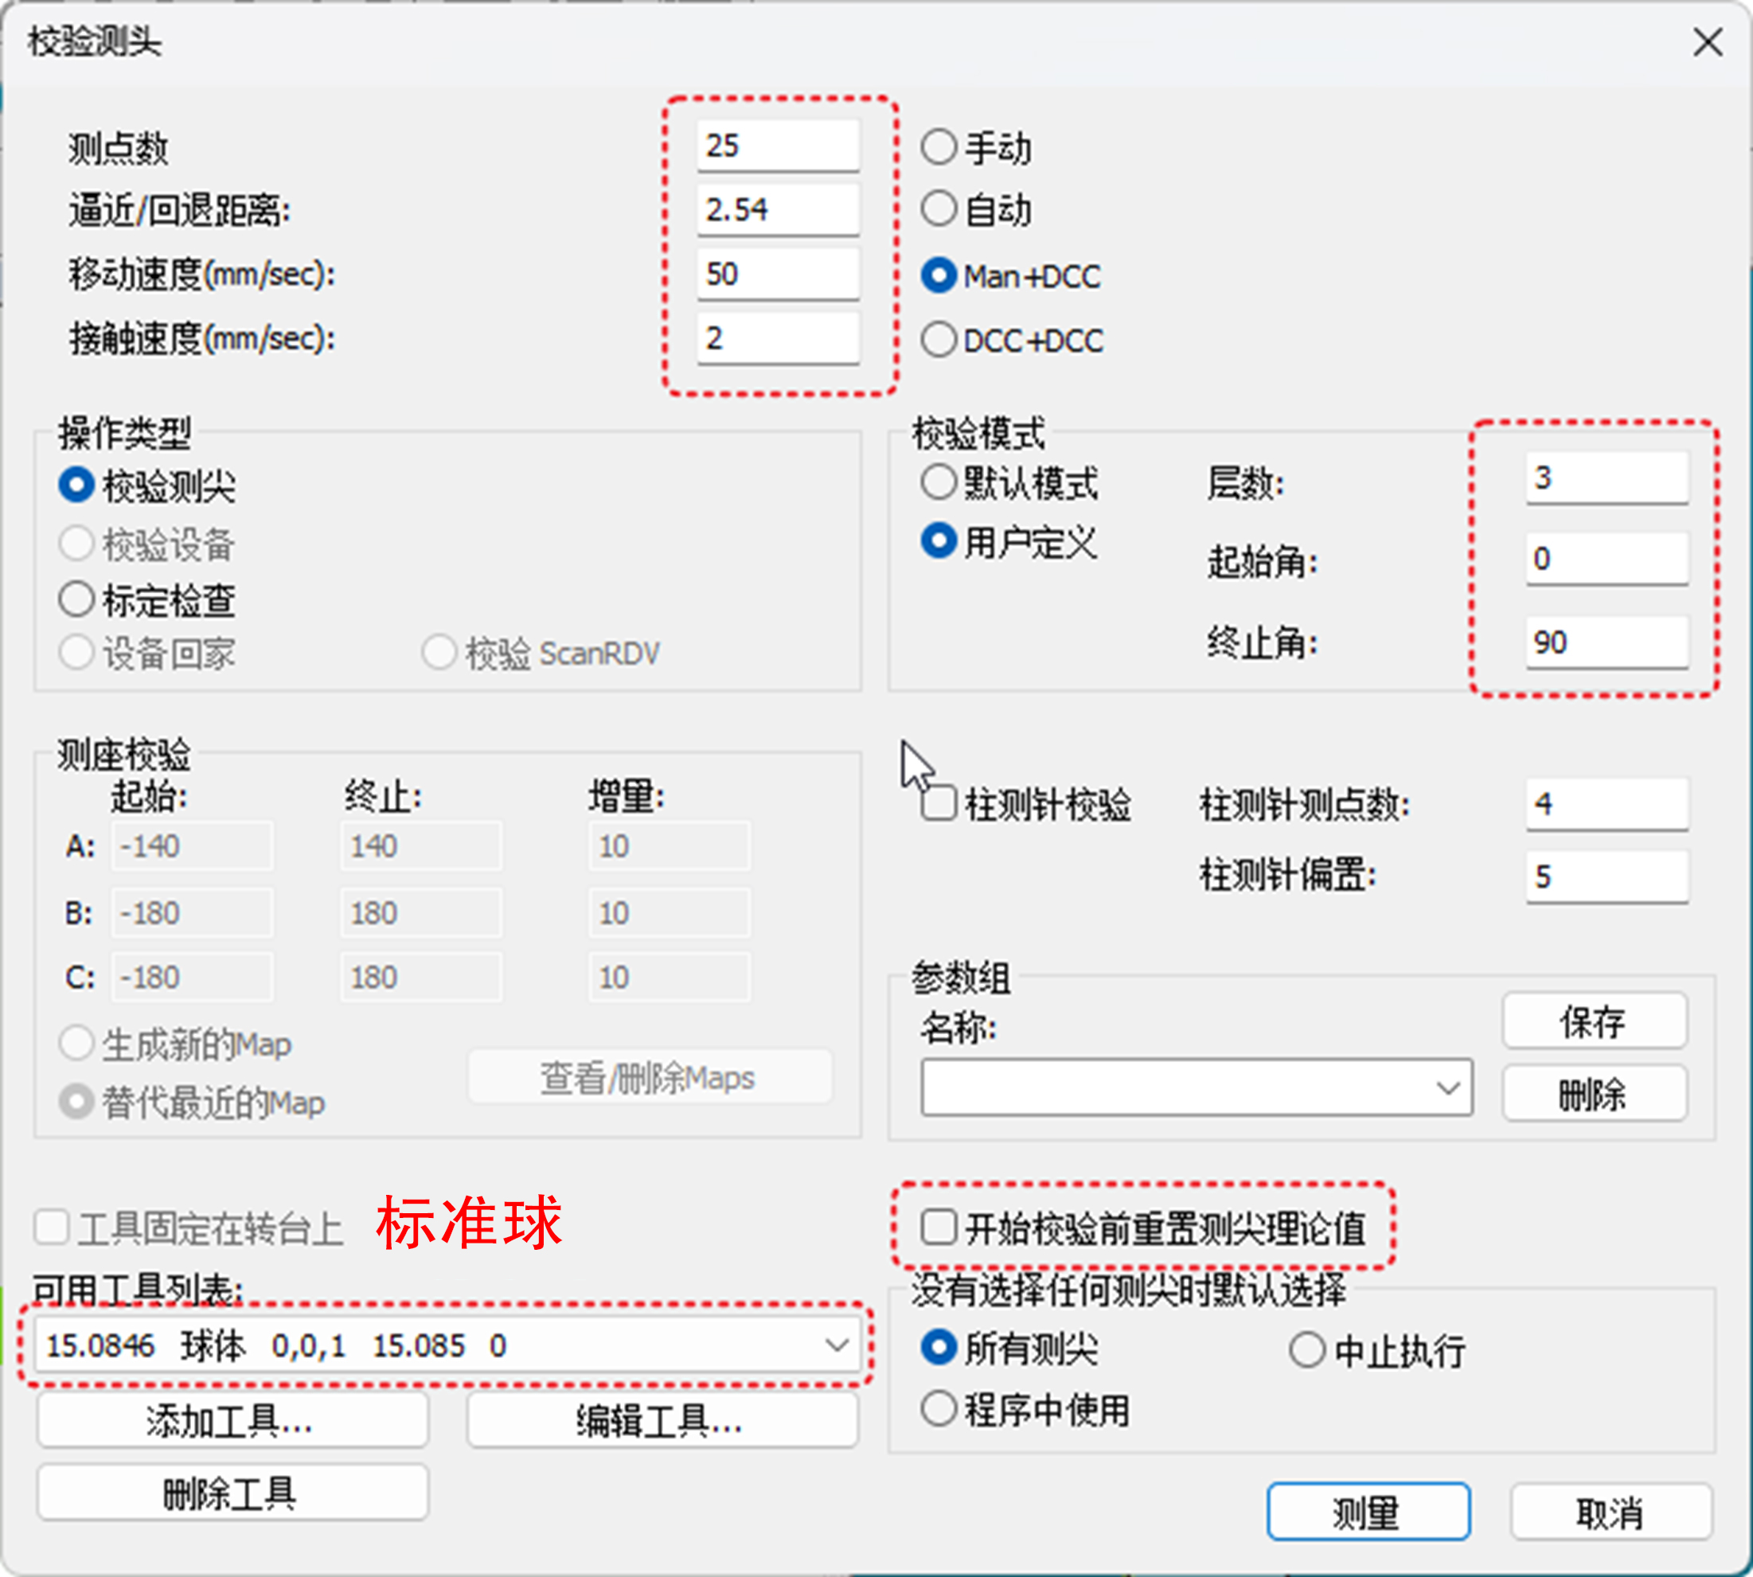The height and width of the screenshot is (1577, 1753).
Task: Select the 默认模式 calibration mode
Action: 939,482
